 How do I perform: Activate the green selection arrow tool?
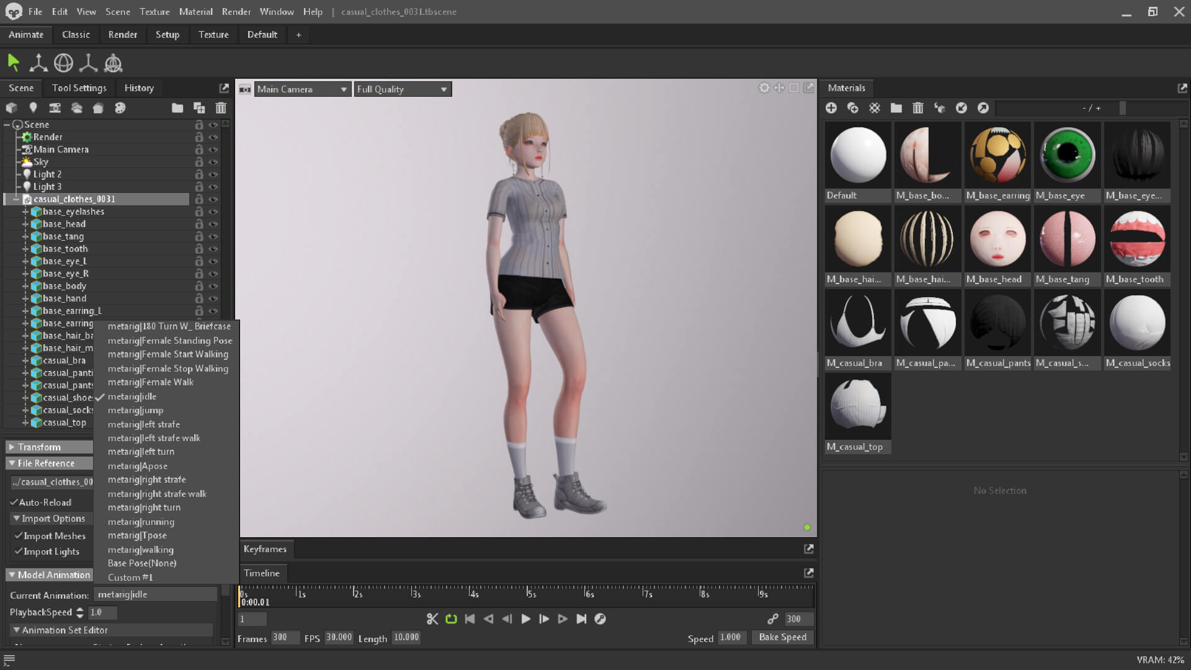pos(13,62)
